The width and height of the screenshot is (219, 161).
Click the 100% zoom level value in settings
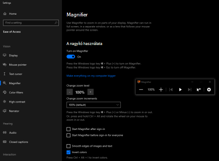click(x=80, y=92)
